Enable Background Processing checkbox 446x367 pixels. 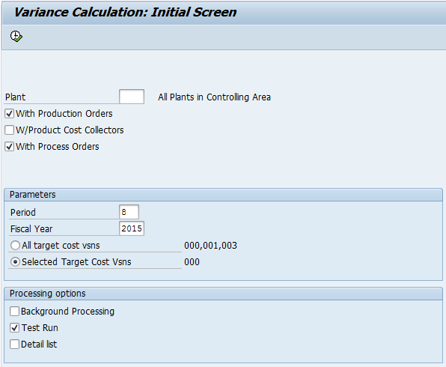tap(14, 311)
